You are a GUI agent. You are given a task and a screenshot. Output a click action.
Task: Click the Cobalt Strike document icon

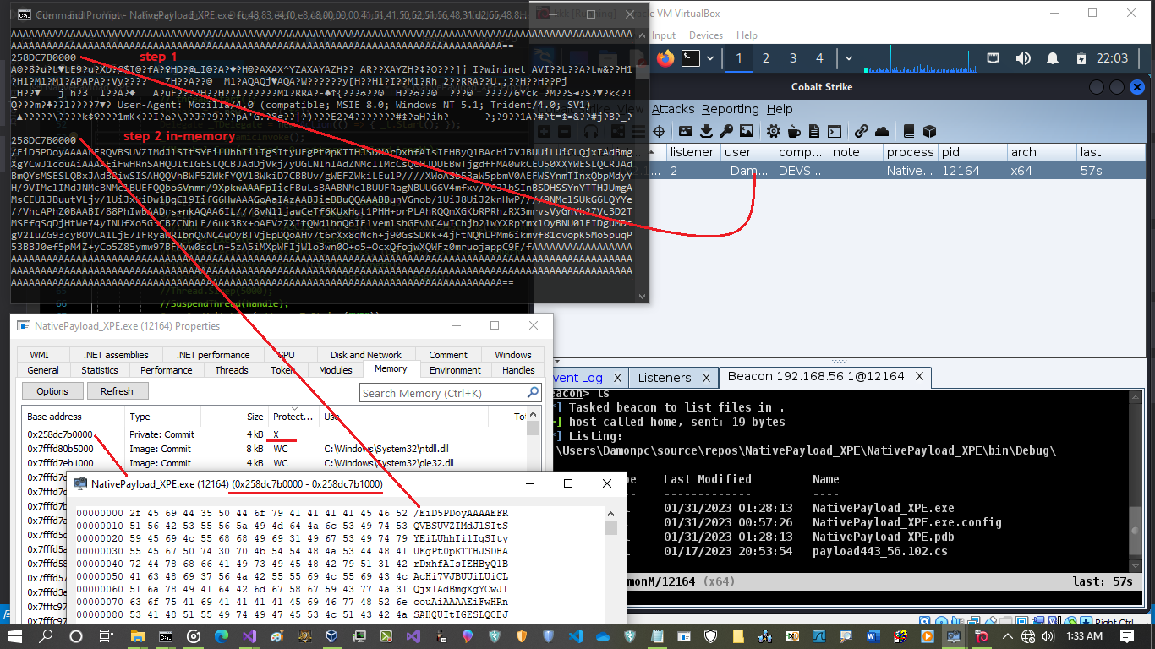point(813,131)
